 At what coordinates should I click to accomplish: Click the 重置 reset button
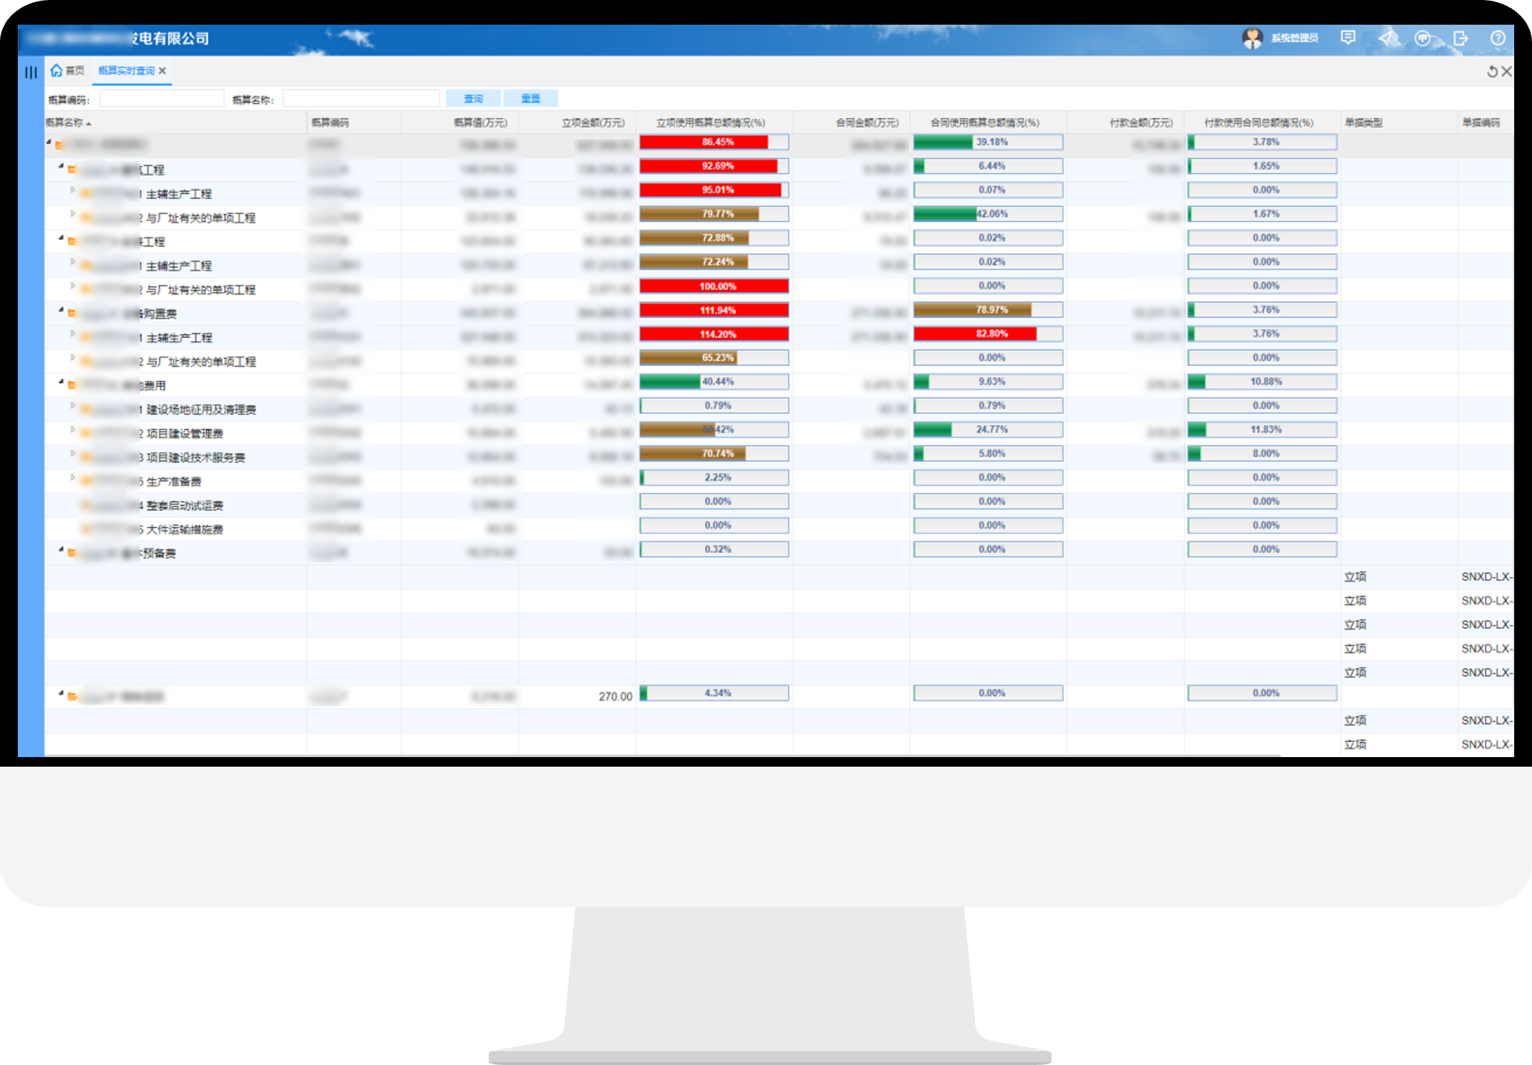(531, 99)
